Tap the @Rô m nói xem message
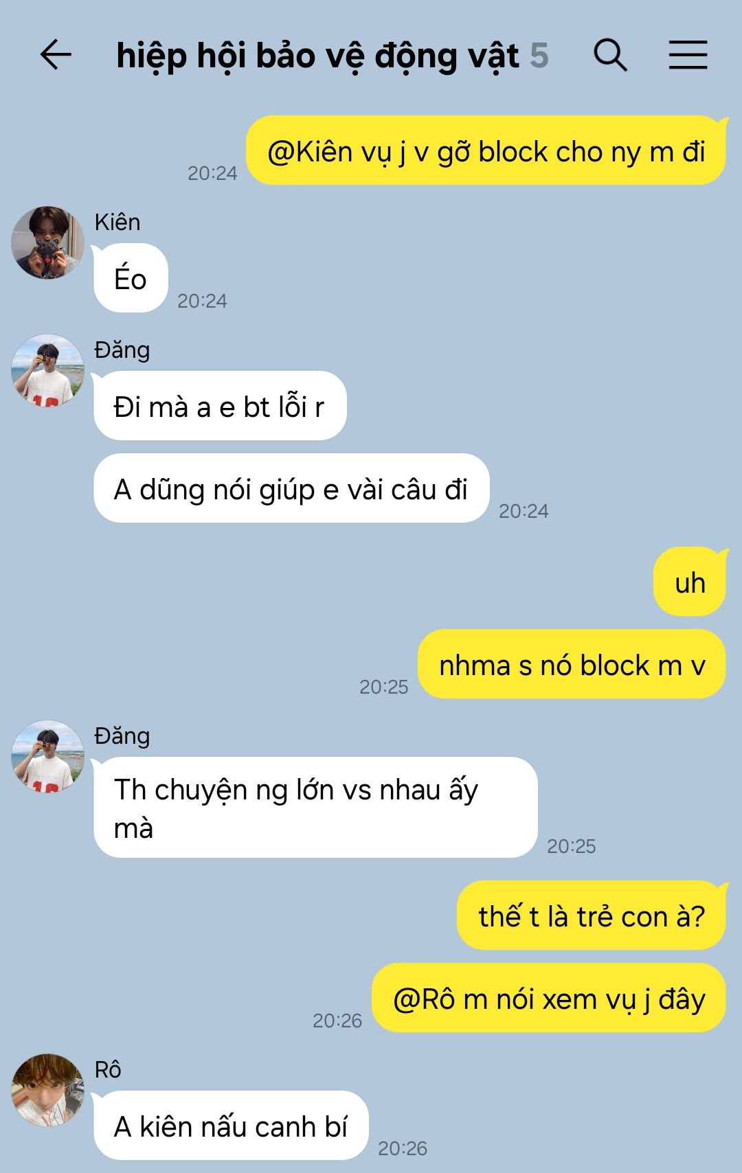The height and width of the screenshot is (1173, 742). pyautogui.click(x=549, y=998)
